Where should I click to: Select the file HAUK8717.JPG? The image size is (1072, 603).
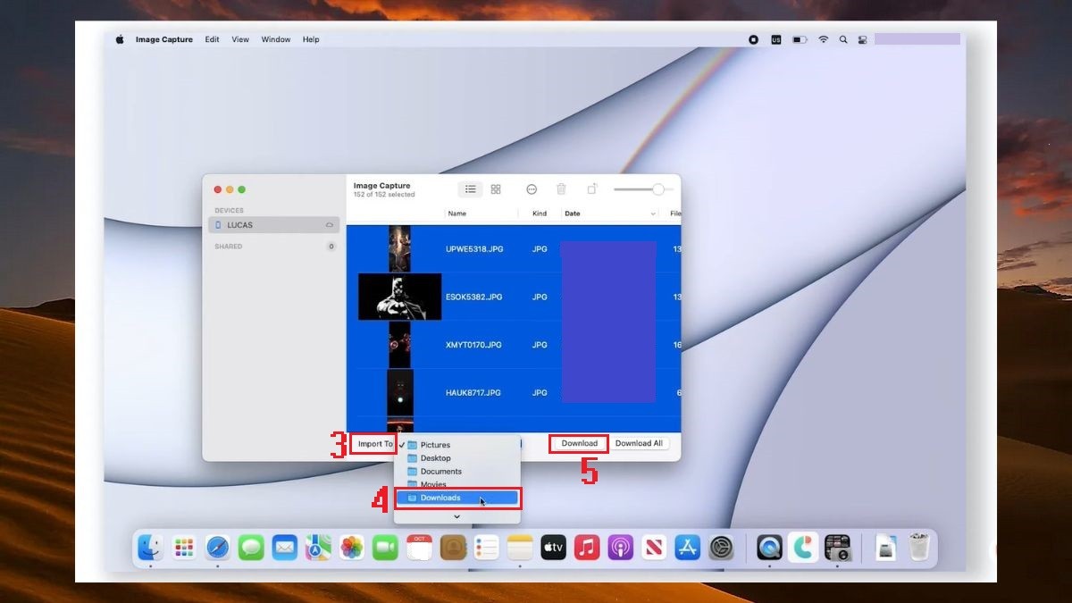pos(473,392)
